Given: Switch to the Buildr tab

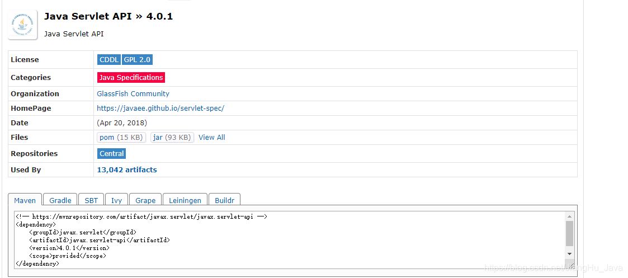Looking at the screenshot, I should pyautogui.click(x=225, y=200).
